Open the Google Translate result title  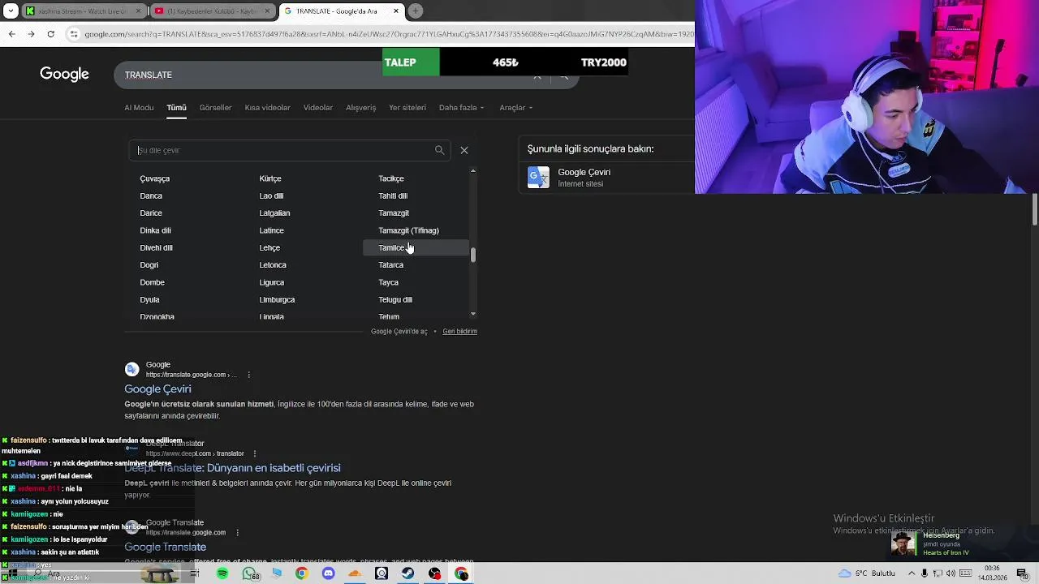(165, 547)
